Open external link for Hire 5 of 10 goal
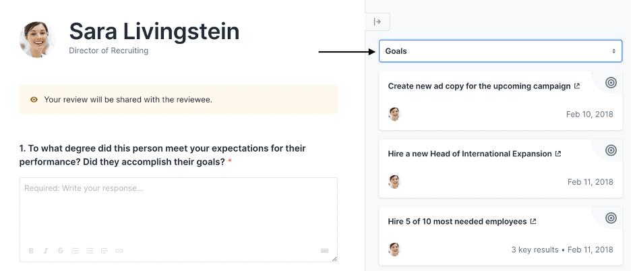The height and width of the screenshot is (271, 635). coord(533,221)
